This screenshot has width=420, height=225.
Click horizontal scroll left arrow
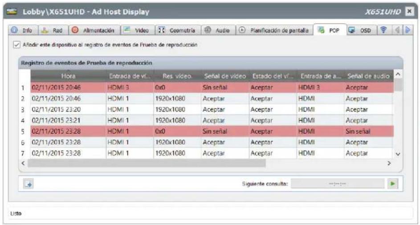(x=23, y=163)
